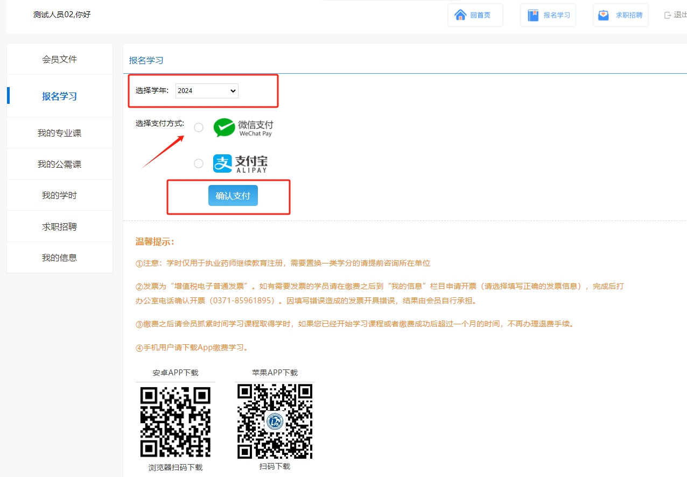
Task: Click the 安卓APP下载 QR code
Action: [176, 422]
